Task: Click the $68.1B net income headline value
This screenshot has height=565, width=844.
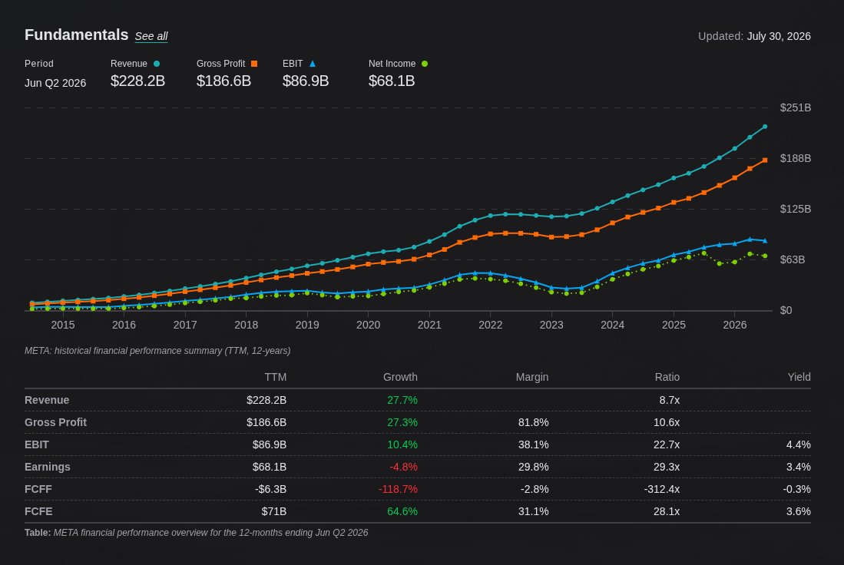Action: click(x=392, y=81)
